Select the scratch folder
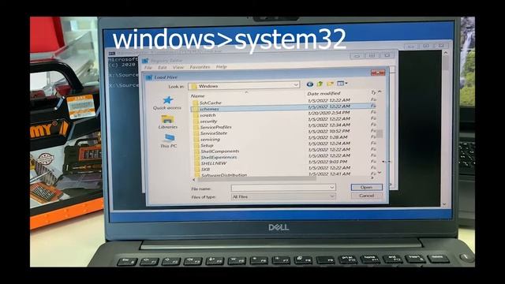 [208, 115]
